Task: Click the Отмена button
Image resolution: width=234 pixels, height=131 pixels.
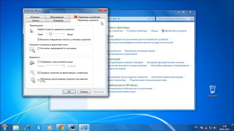Action: tap(84, 92)
